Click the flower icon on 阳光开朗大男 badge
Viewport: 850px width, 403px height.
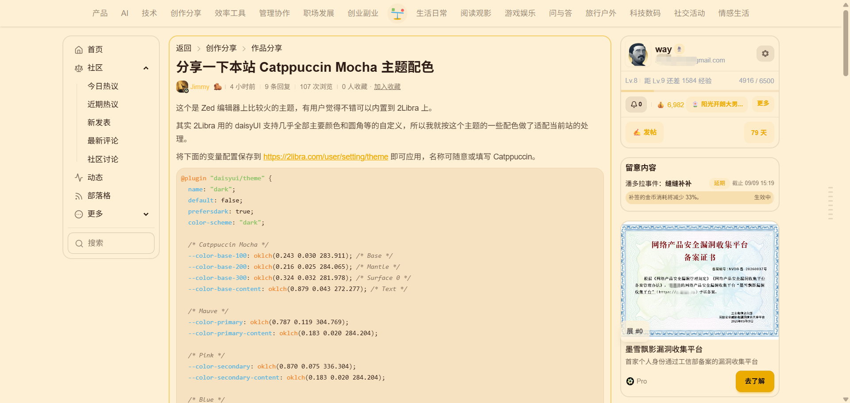pyautogui.click(x=695, y=105)
